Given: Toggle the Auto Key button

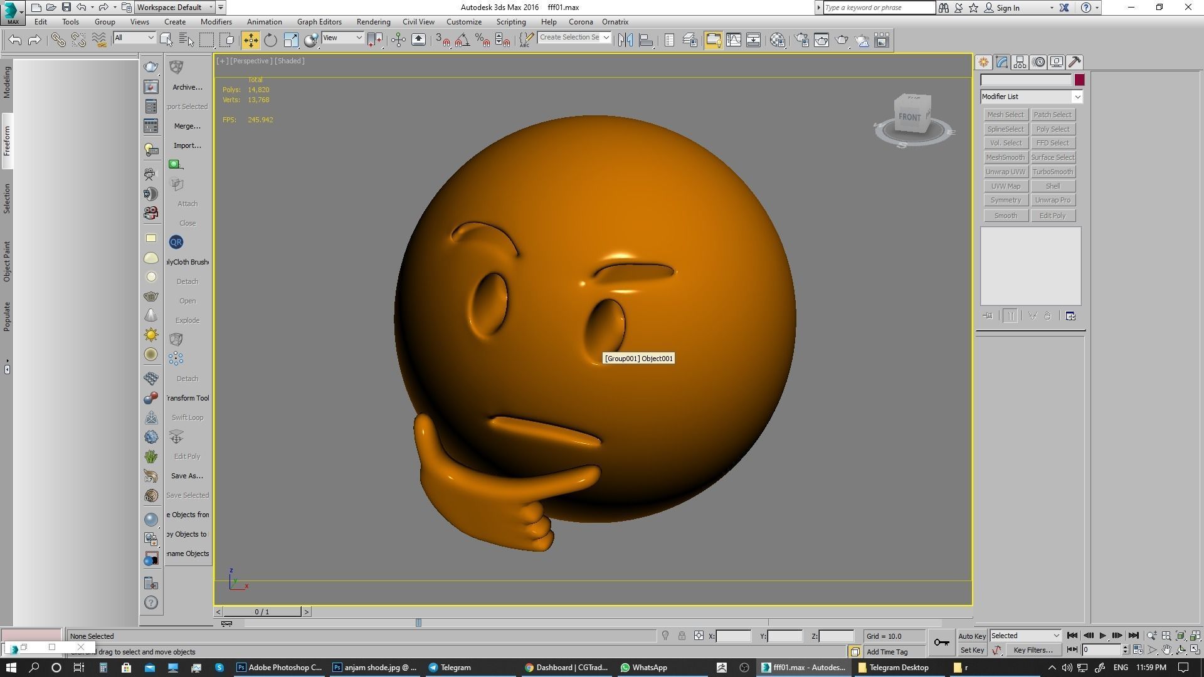Looking at the screenshot, I should pos(972,636).
